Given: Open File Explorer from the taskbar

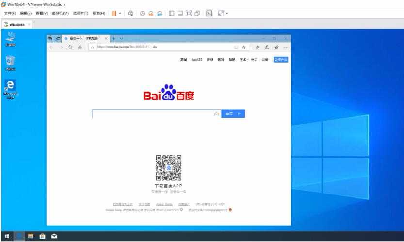Looking at the screenshot, I should coord(31,236).
